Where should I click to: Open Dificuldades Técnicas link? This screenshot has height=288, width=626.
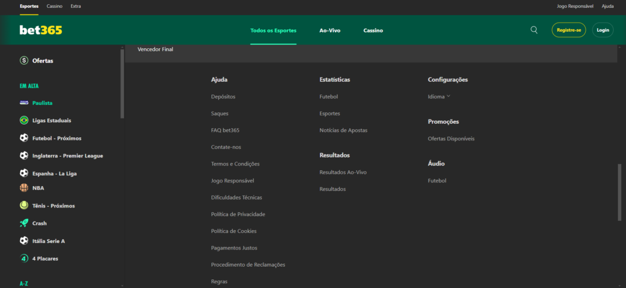(x=237, y=197)
